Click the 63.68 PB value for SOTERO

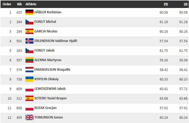pyautogui.click(x=164, y=98)
